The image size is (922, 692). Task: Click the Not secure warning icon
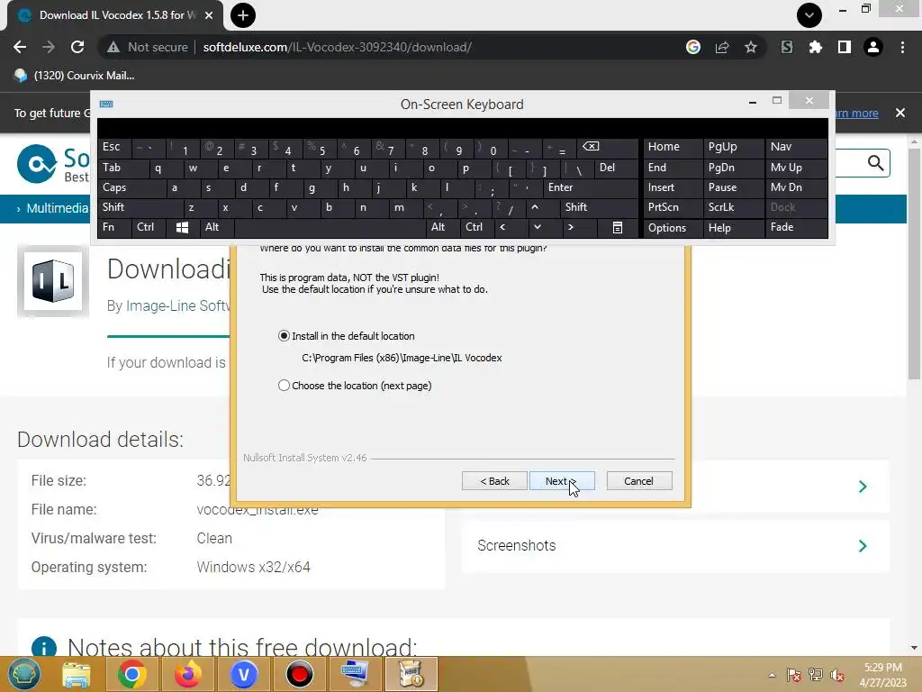pyautogui.click(x=113, y=47)
